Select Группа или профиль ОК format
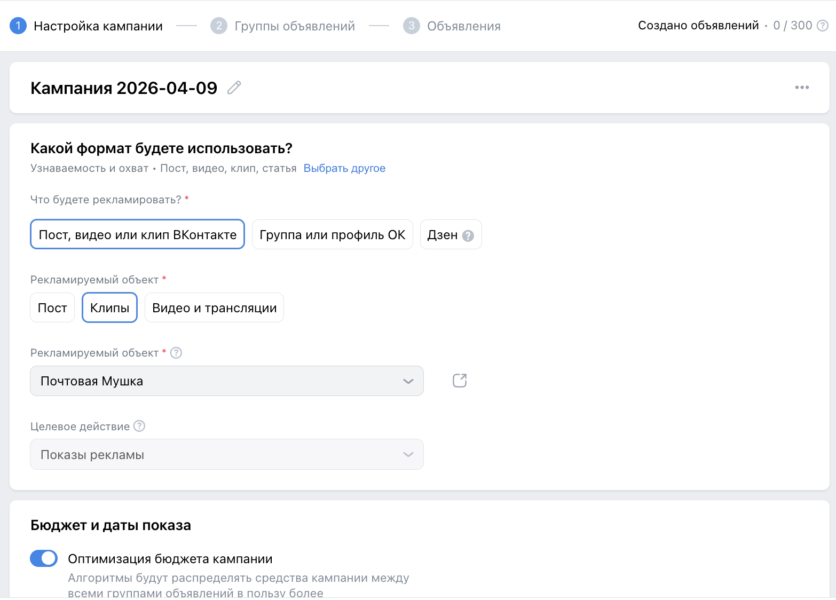The width and height of the screenshot is (836, 600). [332, 234]
